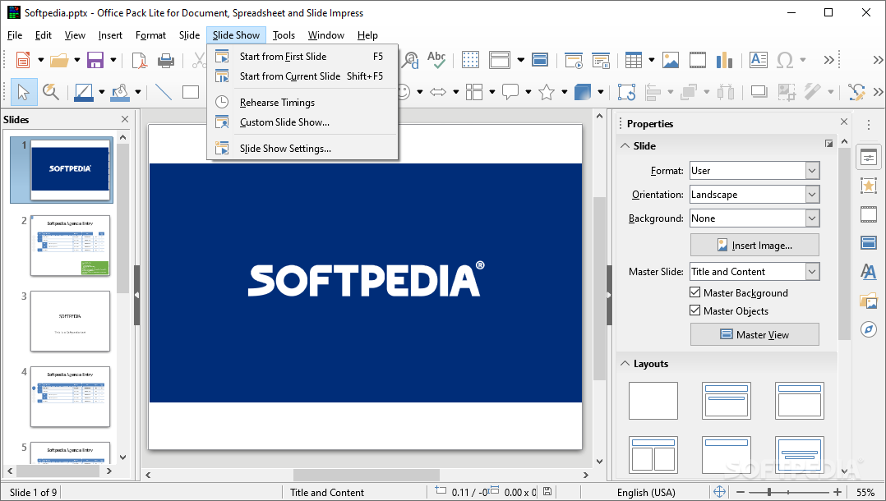The height and width of the screenshot is (501, 886).
Task: Click the Display Grid icon
Action: click(x=470, y=60)
